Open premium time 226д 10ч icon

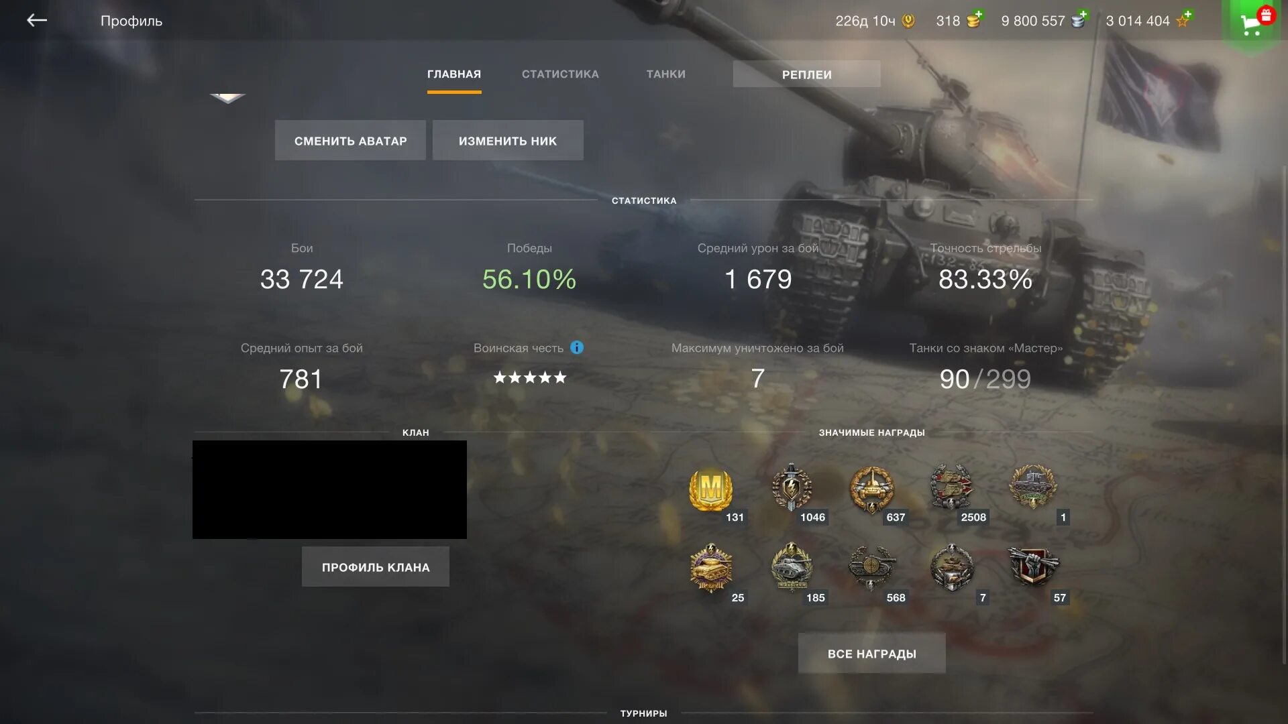click(908, 21)
